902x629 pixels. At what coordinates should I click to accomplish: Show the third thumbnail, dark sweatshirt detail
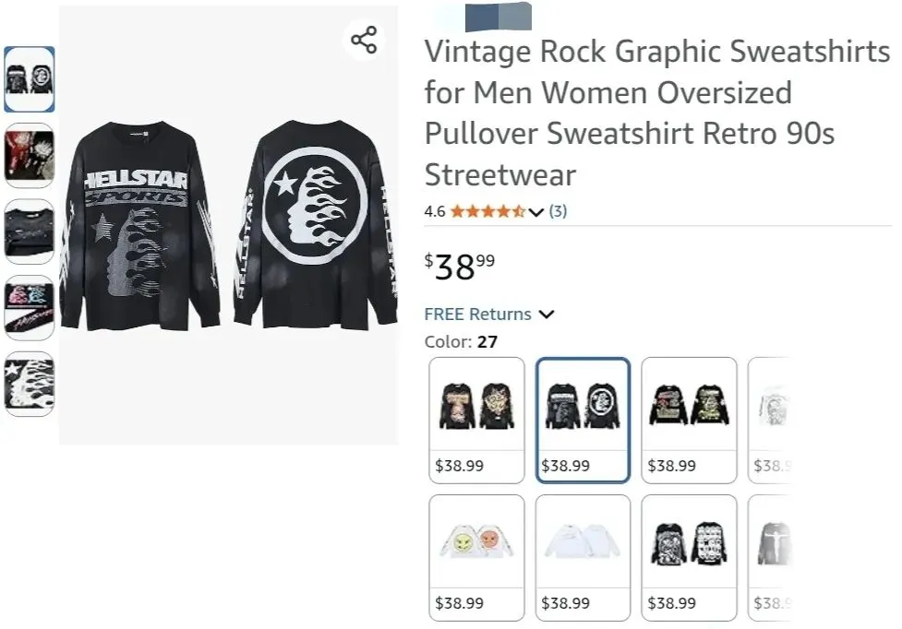30,231
